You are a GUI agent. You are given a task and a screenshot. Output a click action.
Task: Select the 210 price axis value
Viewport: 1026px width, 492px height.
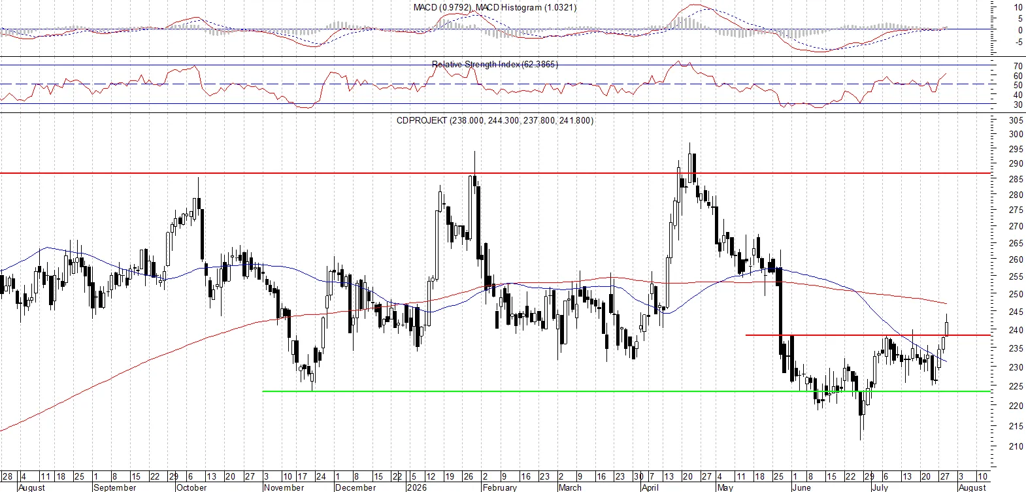1016,448
